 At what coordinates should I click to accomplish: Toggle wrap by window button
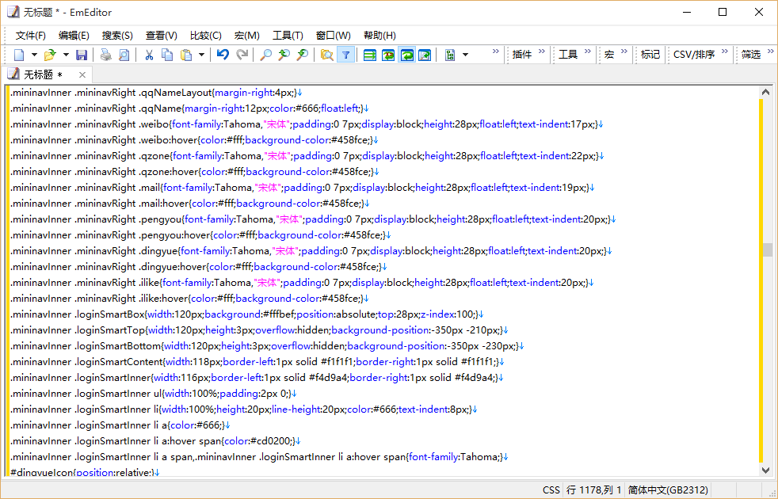pyautogui.click(x=407, y=55)
